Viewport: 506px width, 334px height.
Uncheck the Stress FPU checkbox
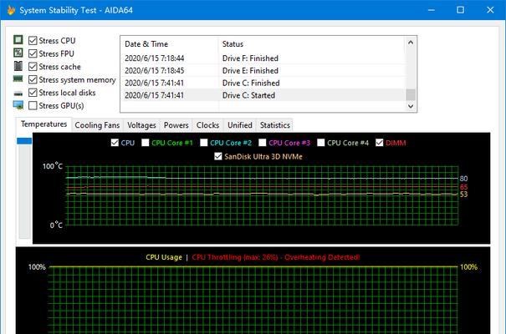(x=33, y=53)
